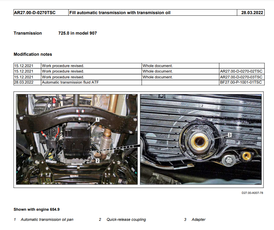274x230 pixels.
Task: Click header date 28.03.2022
Action: point(252,13)
